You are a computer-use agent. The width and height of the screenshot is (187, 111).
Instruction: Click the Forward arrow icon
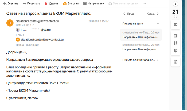click(25, 3)
